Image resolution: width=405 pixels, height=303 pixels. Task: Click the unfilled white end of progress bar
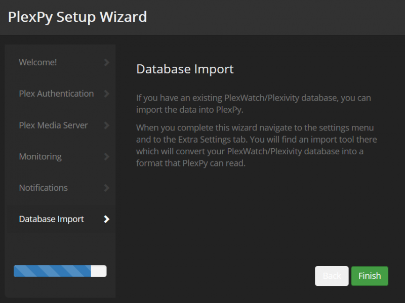pos(99,271)
